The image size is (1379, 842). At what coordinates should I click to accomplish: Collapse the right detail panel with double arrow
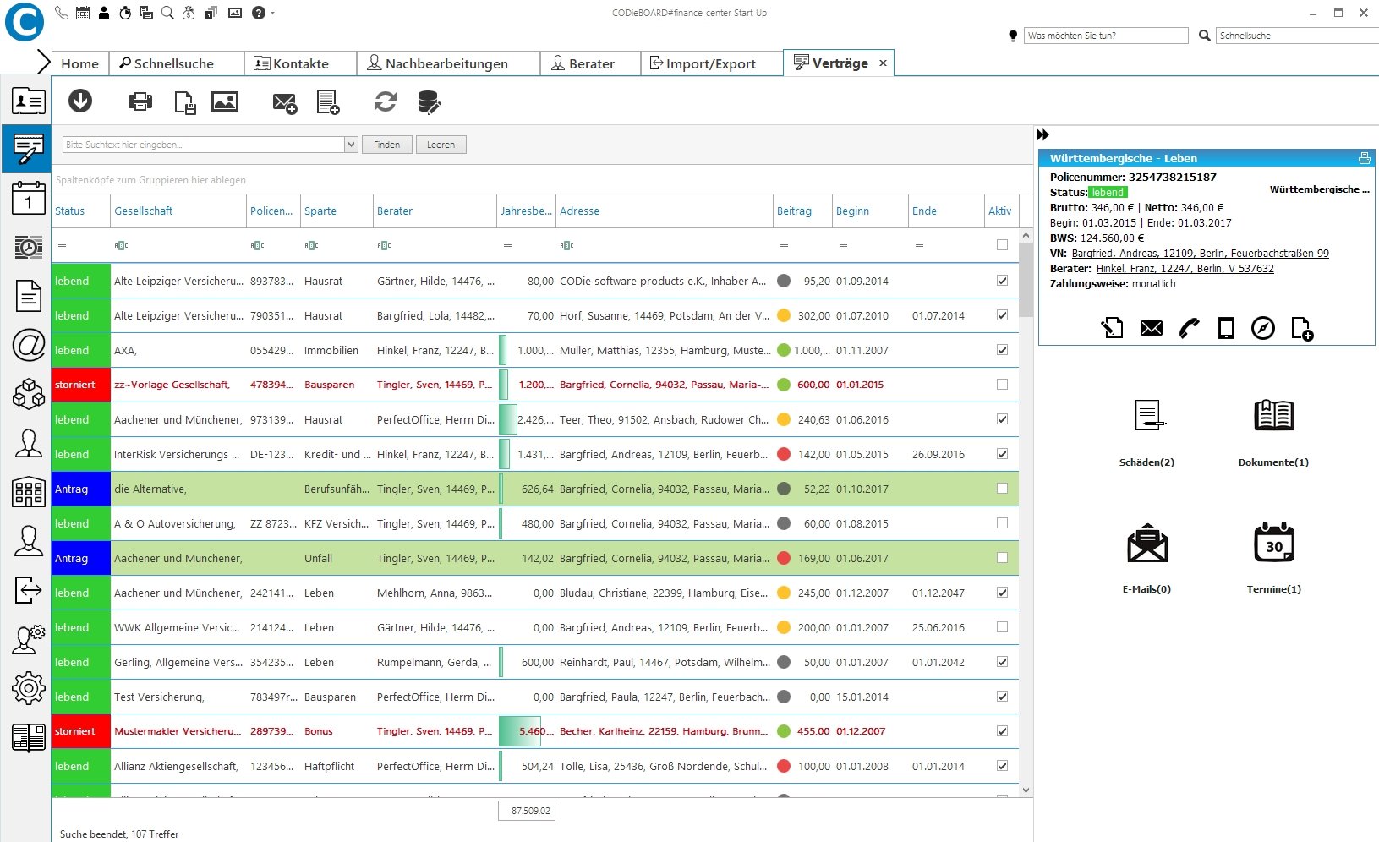[x=1042, y=135]
